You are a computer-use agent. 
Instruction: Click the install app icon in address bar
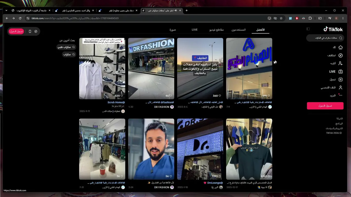point(269,18)
